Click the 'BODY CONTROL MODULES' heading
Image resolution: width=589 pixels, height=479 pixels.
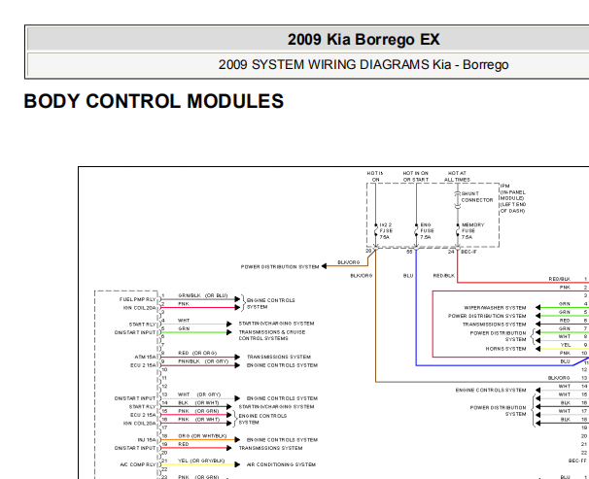(154, 101)
